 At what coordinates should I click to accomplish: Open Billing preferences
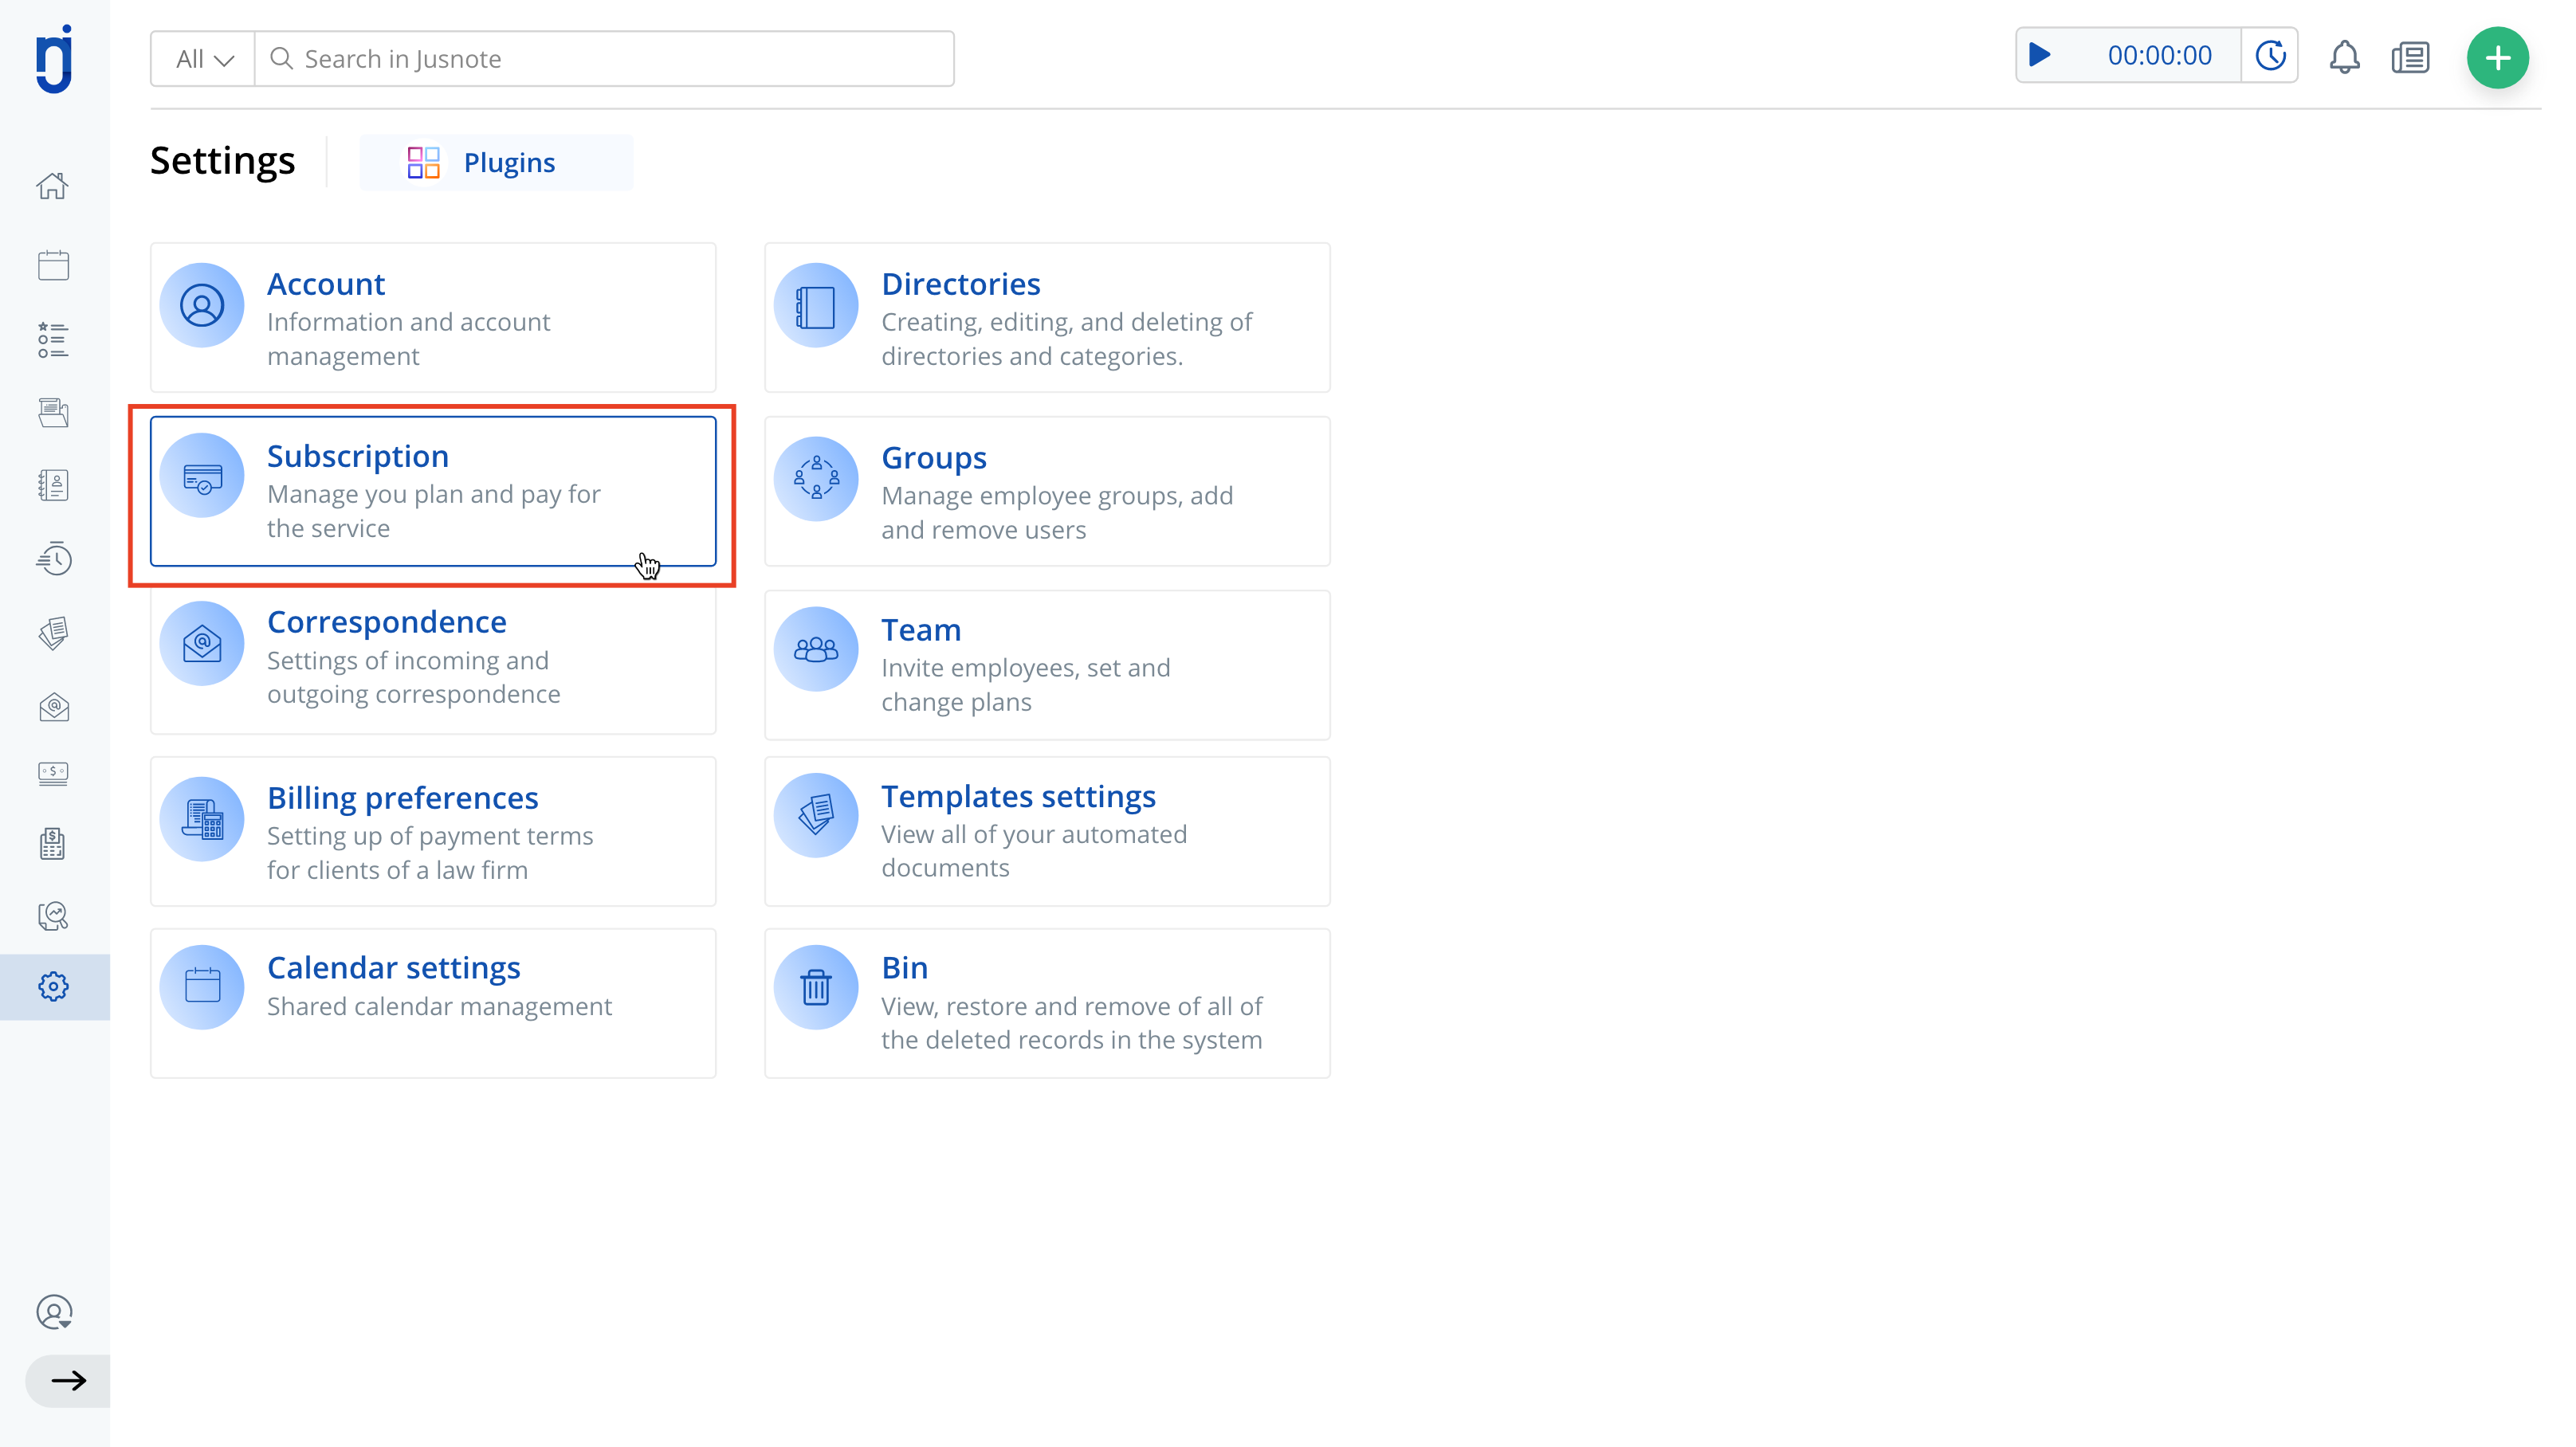[x=433, y=831]
